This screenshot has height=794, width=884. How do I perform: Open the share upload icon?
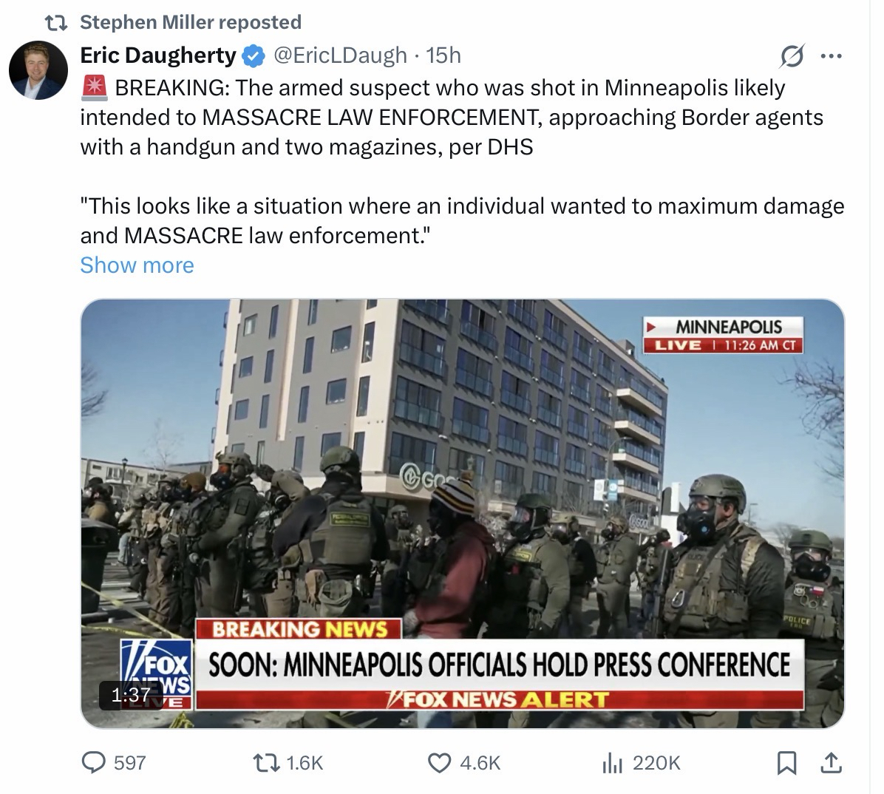pos(831,763)
